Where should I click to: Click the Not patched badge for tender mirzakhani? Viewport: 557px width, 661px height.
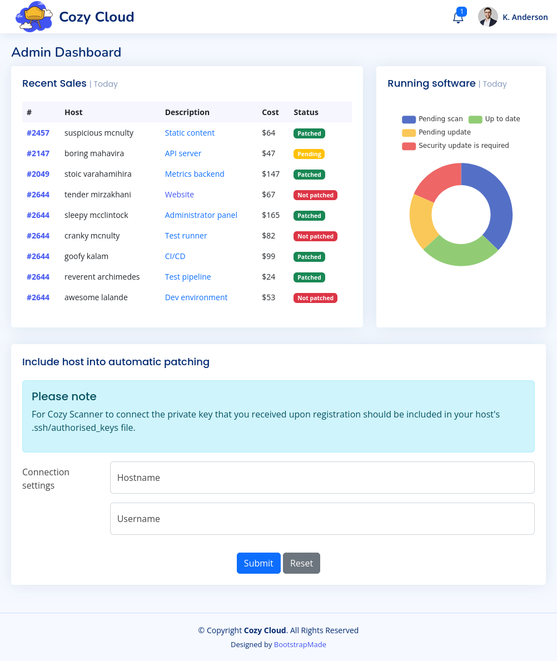[315, 195]
